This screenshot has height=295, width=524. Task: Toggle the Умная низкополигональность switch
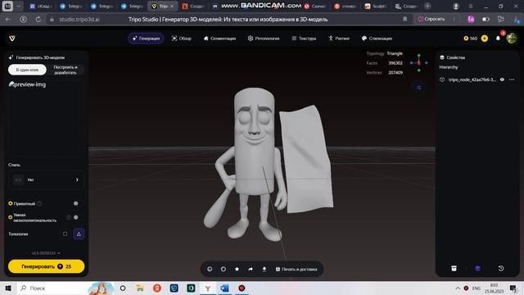(x=76, y=217)
